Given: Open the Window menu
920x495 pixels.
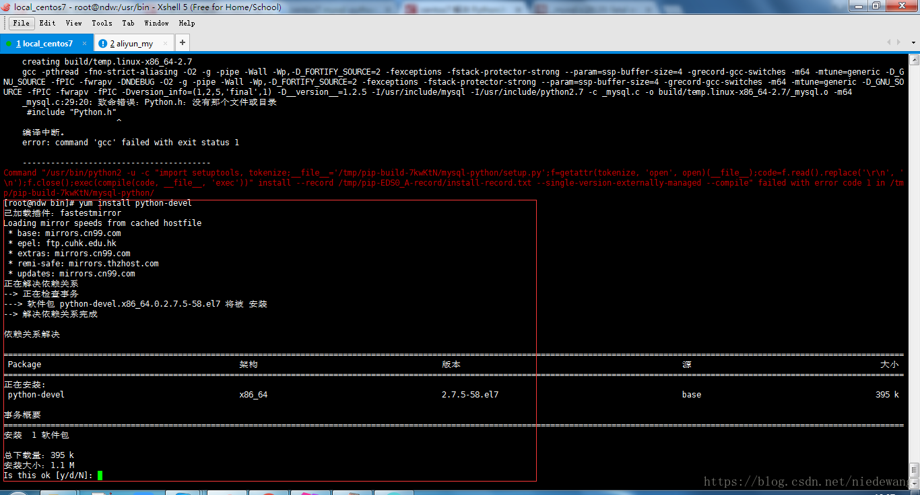Looking at the screenshot, I should coord(156,23).
